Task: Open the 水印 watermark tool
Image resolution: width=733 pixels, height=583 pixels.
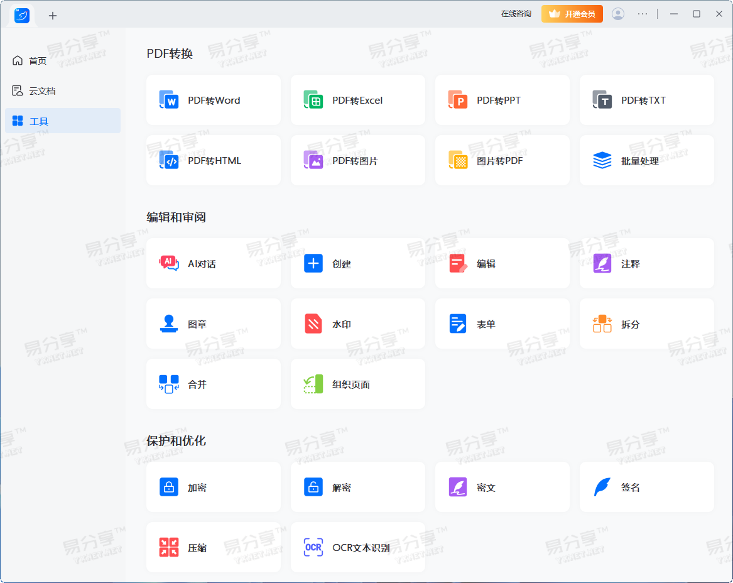Action: 357,324
